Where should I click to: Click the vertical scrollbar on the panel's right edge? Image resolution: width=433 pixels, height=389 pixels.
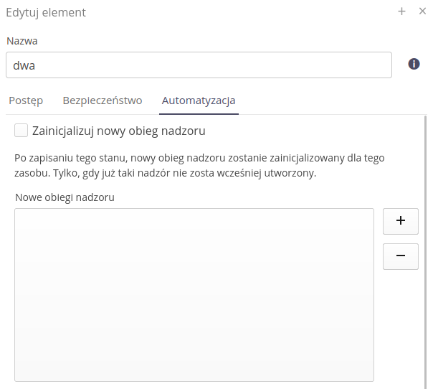426,251
